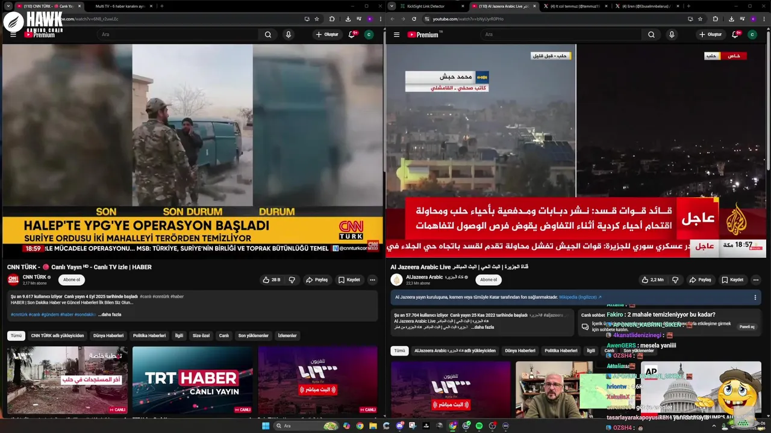The image size is (771, 433).
Task: Open more actions menu under CNN TÜRK video
Action: (x=372, y=280)
